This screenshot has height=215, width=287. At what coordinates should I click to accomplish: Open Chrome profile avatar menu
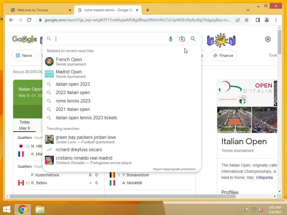pos(267,20)
